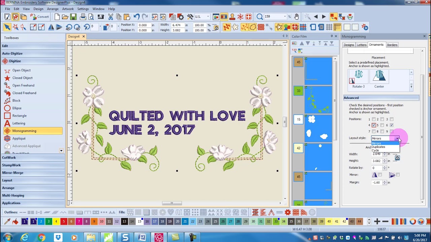This screenshot has height=242, width=431.
Task: Click the Advanced section header
Action: [x=381, y=98]
